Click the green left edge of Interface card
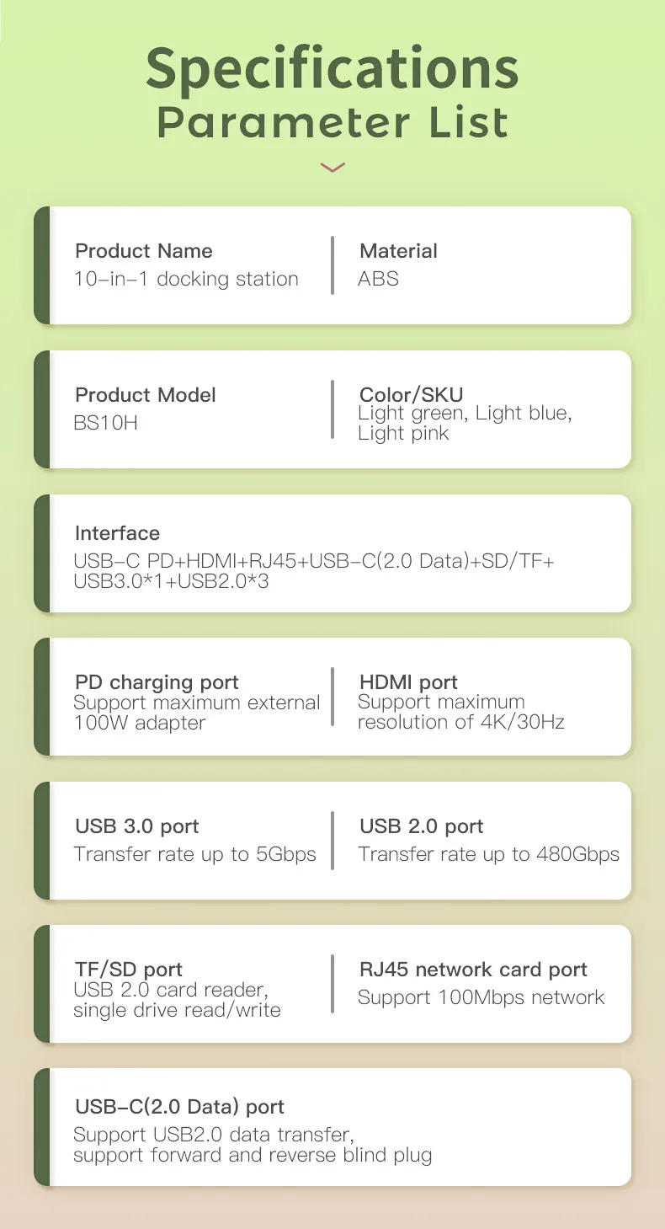 (x=42, y=553)
